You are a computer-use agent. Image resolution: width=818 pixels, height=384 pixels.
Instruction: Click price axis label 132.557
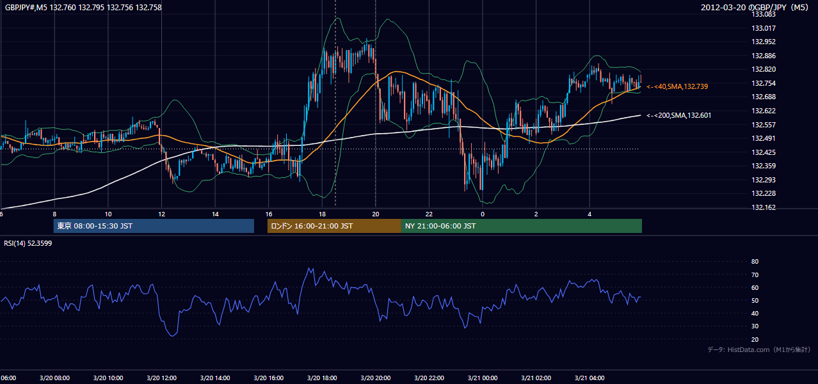(763, 125)
